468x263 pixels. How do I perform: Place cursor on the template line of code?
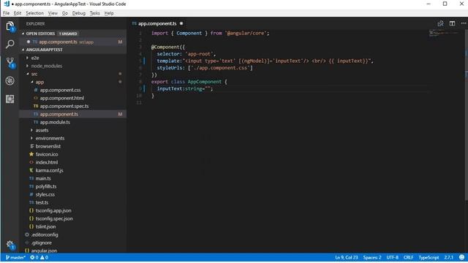(x=265, y=61)
